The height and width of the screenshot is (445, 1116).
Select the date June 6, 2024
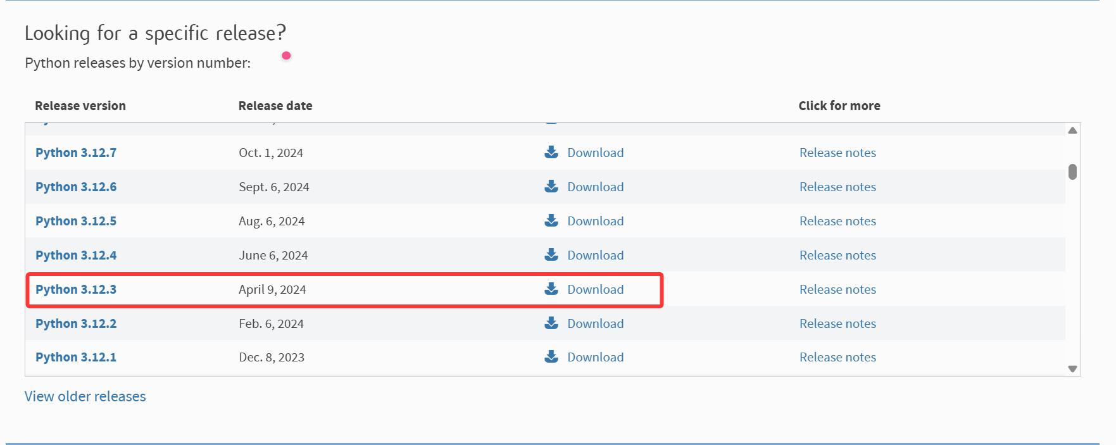click(273, 255)
